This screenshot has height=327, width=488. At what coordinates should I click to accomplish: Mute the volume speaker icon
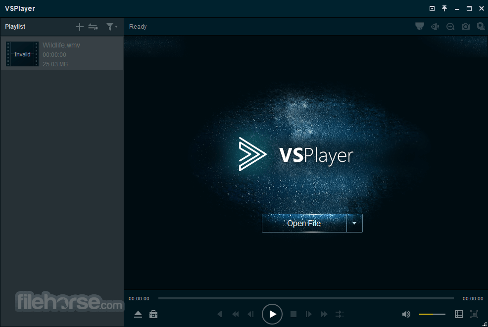click(x=406, y=314)
